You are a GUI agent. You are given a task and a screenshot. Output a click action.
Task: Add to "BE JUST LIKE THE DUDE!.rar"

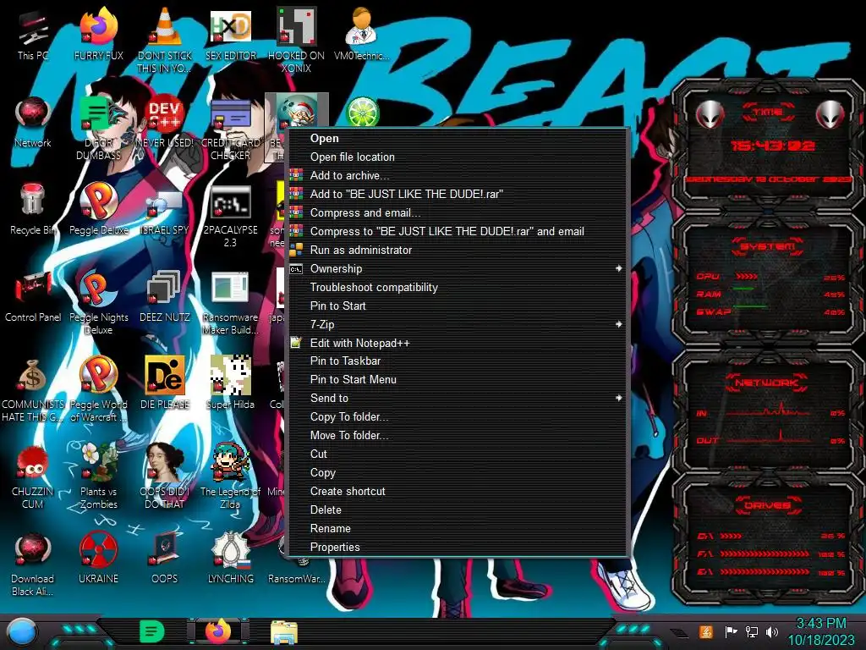458,194
